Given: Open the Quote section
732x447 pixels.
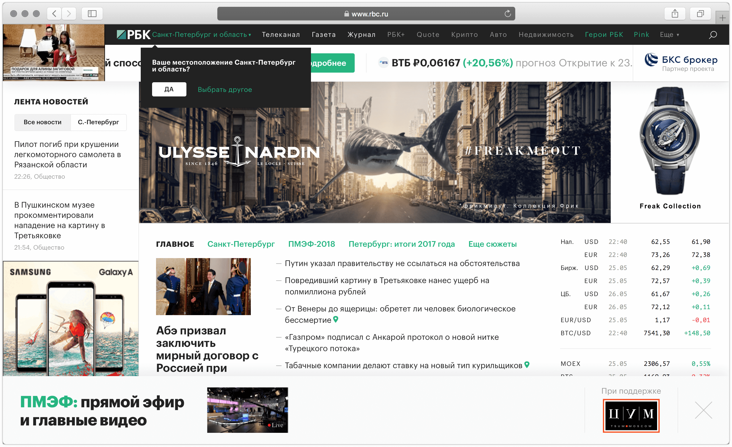Looking at the screenshot, I should [x=428, y=34].
